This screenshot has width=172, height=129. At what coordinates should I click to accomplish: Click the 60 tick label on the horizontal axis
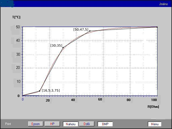[x=100, y=100]
